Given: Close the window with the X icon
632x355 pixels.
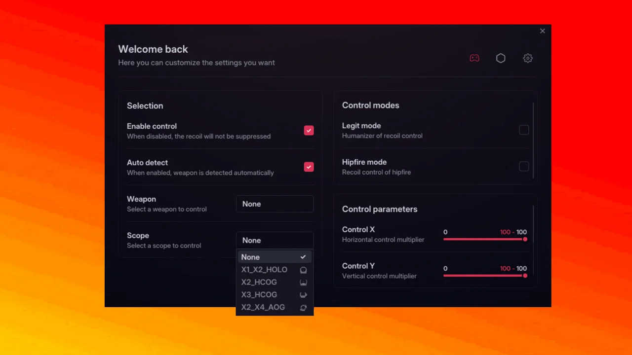Looking at the screenshot, I should [x=542, y=31].
